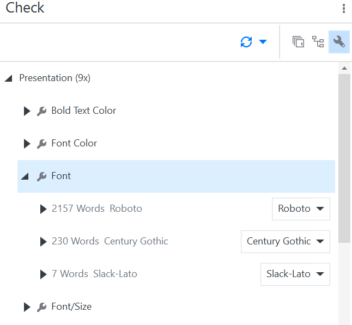The height and width of the screenshot is (325, 352).
Task: Open the Slack-Lato font dropdown
Action: (295, 274)
